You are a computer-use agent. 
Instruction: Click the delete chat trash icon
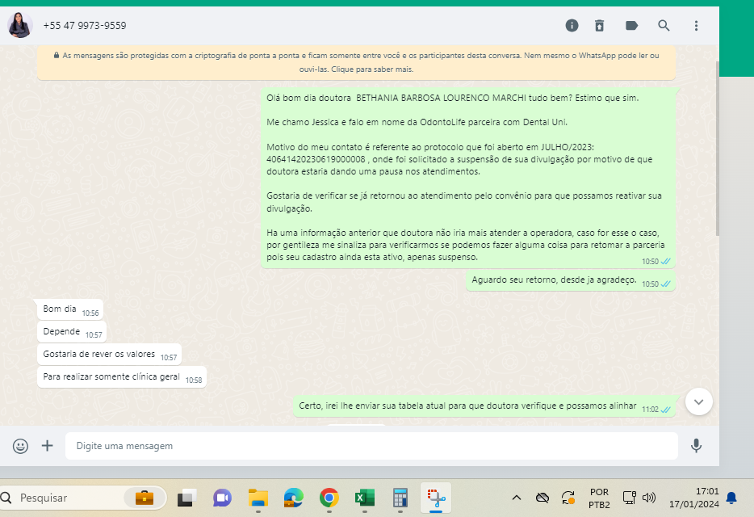coord(599,26)
